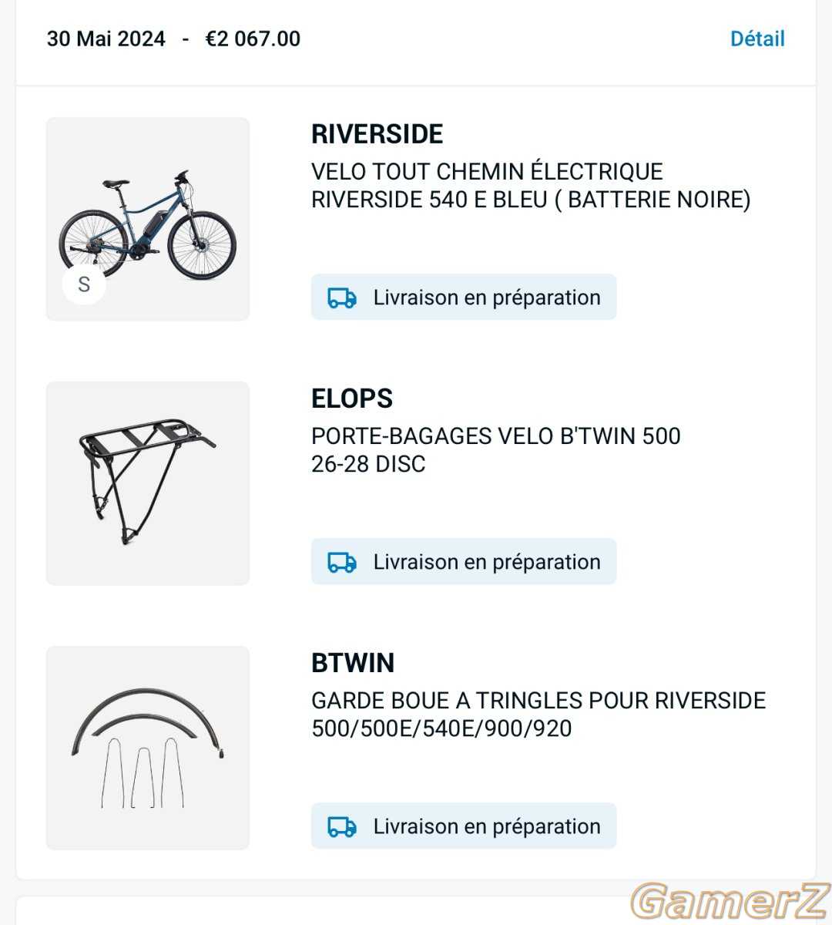
Task: Click the Btwin mudguard thumbnail image
Action: (x=148, y=748)
